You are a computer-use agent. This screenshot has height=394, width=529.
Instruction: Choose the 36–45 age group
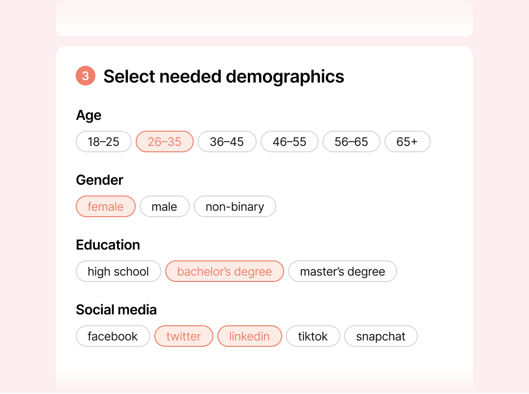227,141
